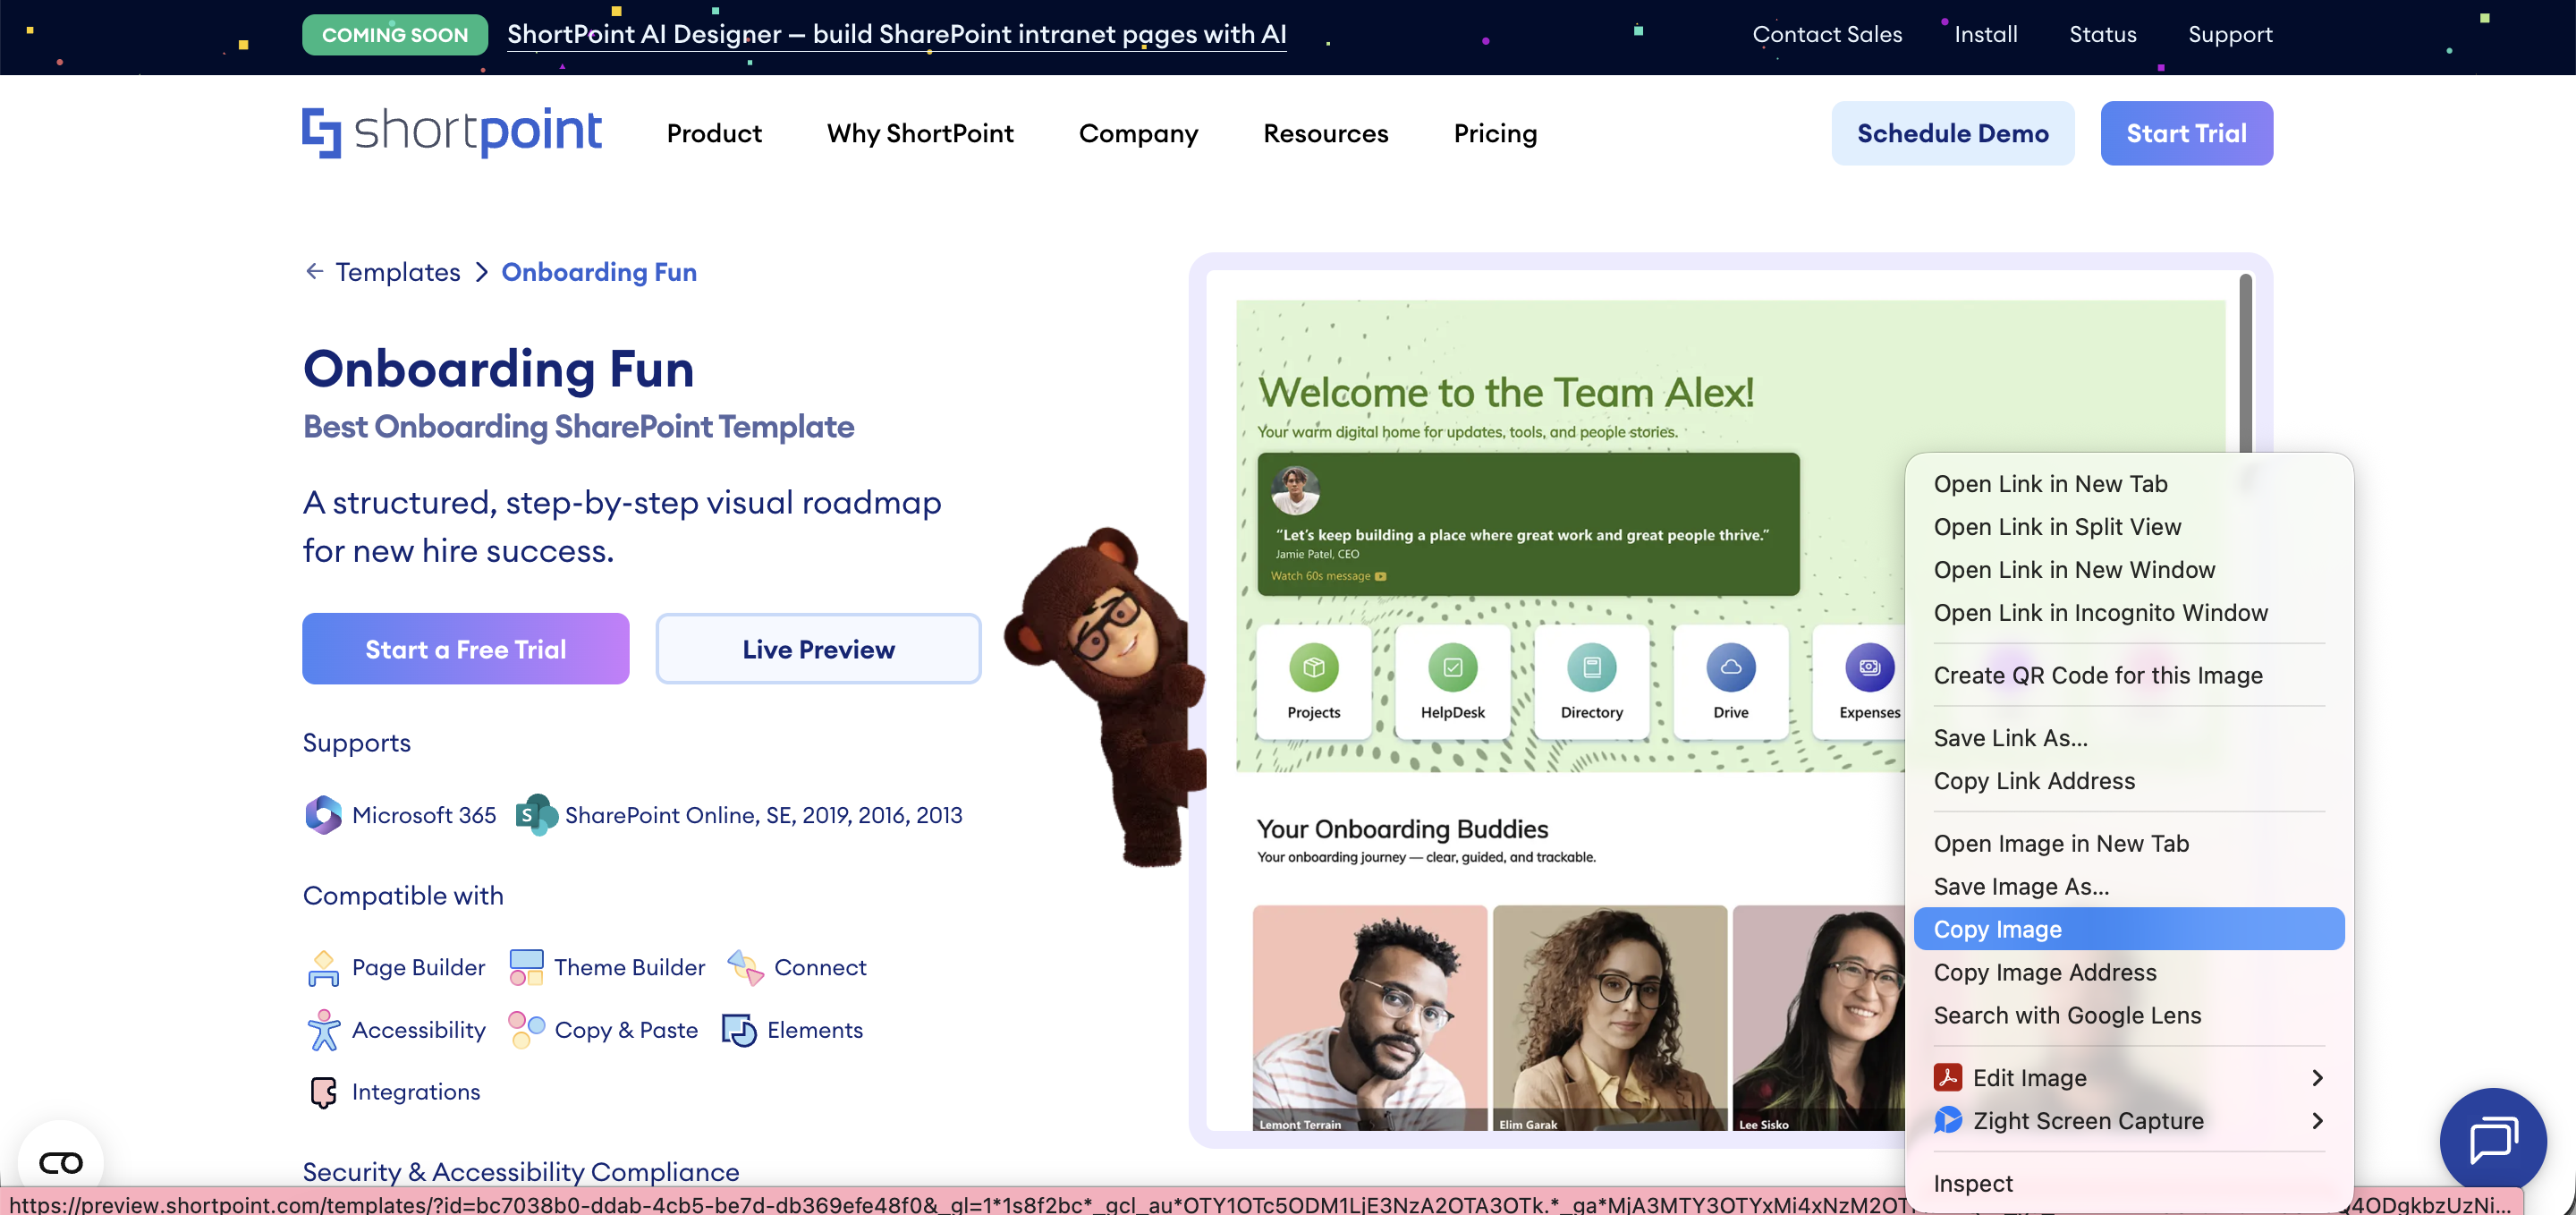
Task: Open the ShortPoint AI Designer announcement link
Action: tap(896, 34)
